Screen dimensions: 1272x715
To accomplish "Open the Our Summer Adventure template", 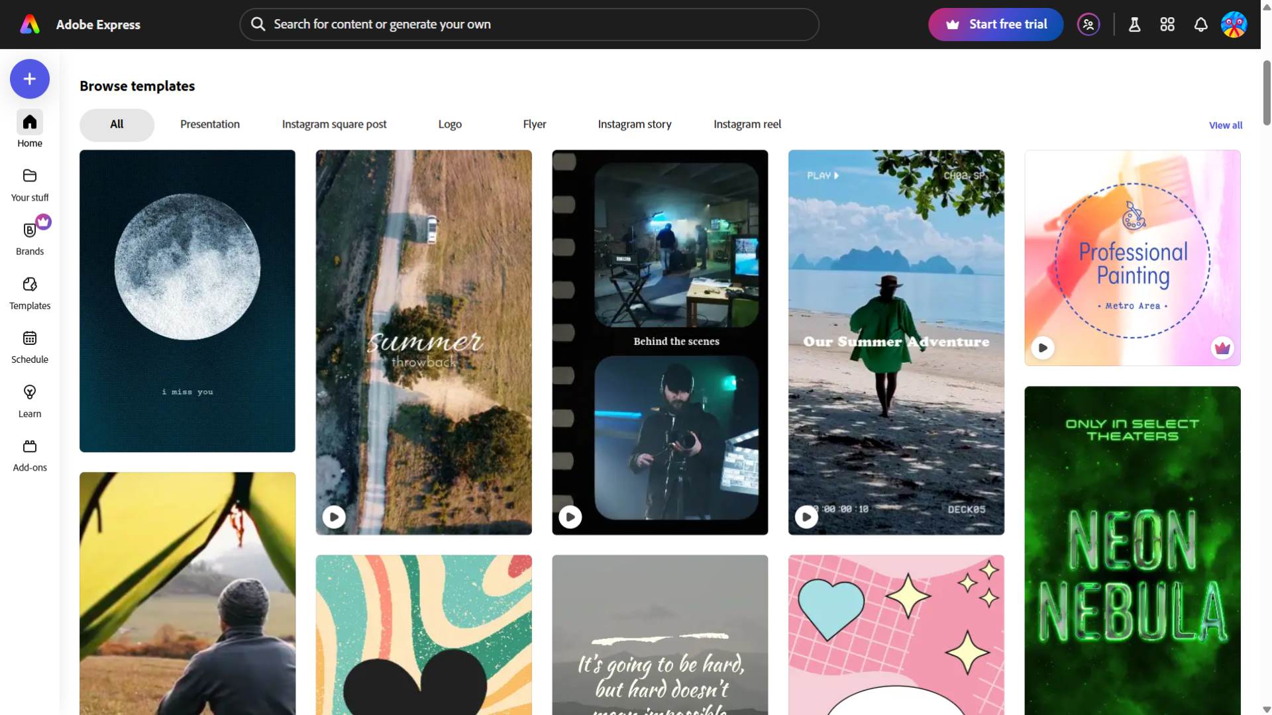I will pos(896,342).
